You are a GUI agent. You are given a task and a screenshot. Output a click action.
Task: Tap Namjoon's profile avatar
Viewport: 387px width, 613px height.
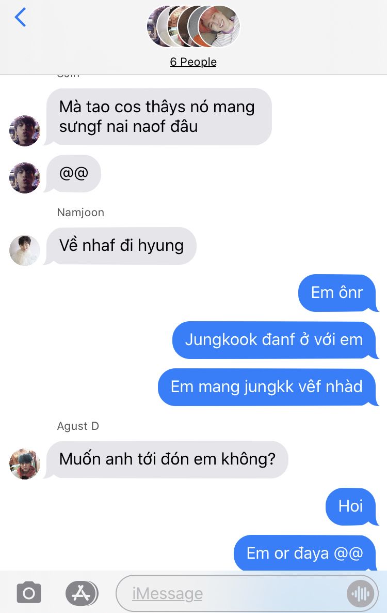point(25,250)
